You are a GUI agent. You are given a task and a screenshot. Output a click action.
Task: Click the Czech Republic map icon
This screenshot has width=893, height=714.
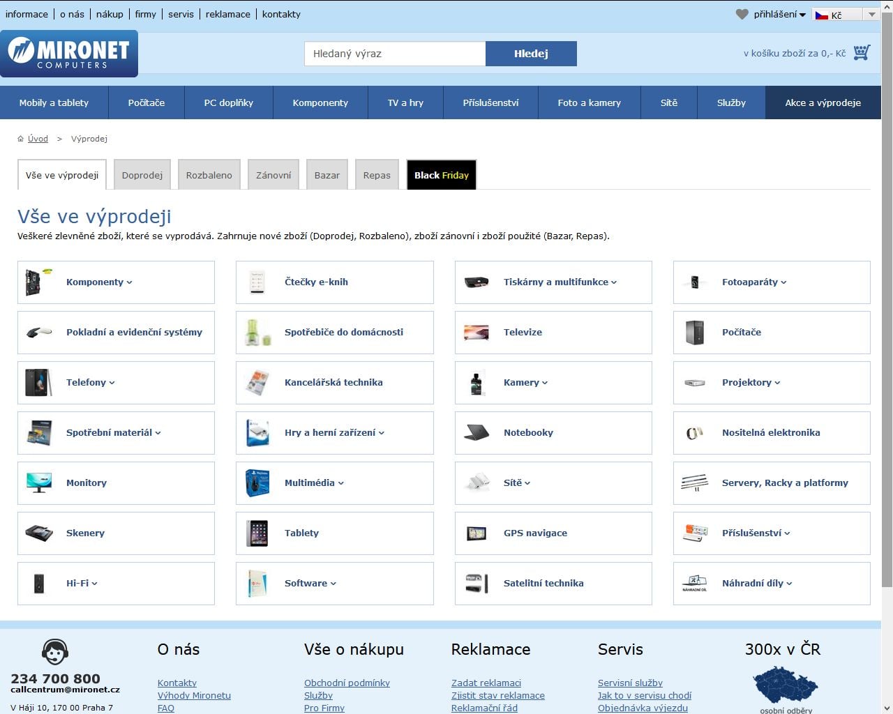(x=786, y=685)
